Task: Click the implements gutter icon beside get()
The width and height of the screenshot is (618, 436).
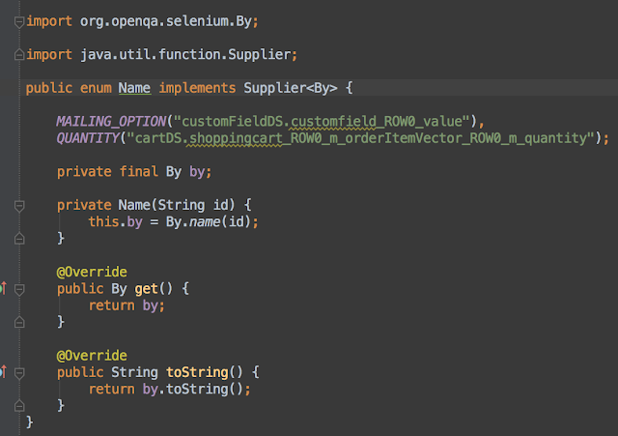Action: (x=3, y=288)
